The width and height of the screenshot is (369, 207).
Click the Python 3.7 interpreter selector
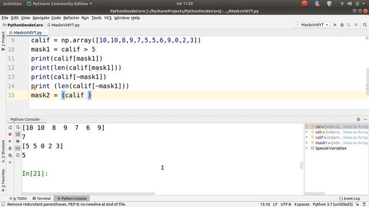click(333, 205)
